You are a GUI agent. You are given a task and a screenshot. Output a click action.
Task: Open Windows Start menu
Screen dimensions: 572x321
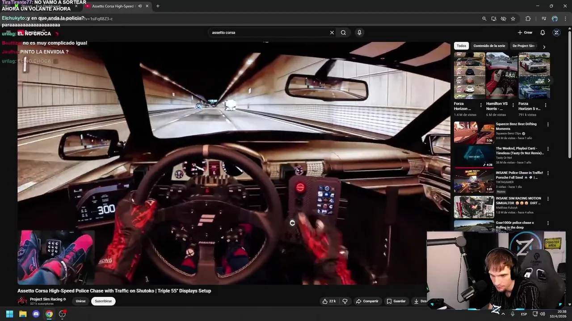coord(9,314)
